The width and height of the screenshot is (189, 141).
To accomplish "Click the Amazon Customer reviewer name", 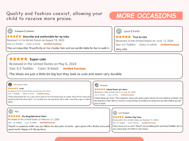I will (x=25, y=31).
